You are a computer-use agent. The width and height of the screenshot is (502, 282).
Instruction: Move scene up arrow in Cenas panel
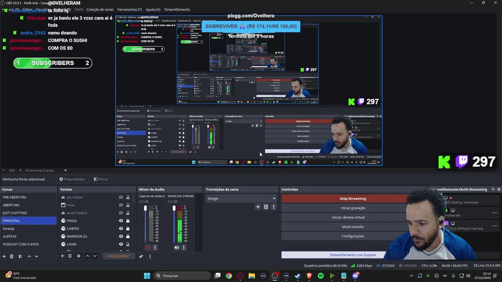[x=29, y=256]
